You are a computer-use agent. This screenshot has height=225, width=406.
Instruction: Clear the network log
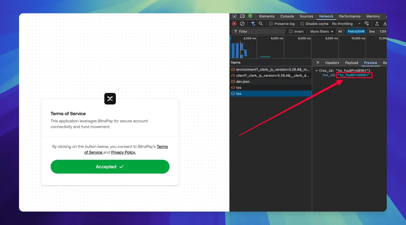click(x=242, y=24)
